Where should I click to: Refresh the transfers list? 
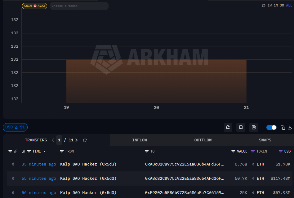click(x=85, y=140)
